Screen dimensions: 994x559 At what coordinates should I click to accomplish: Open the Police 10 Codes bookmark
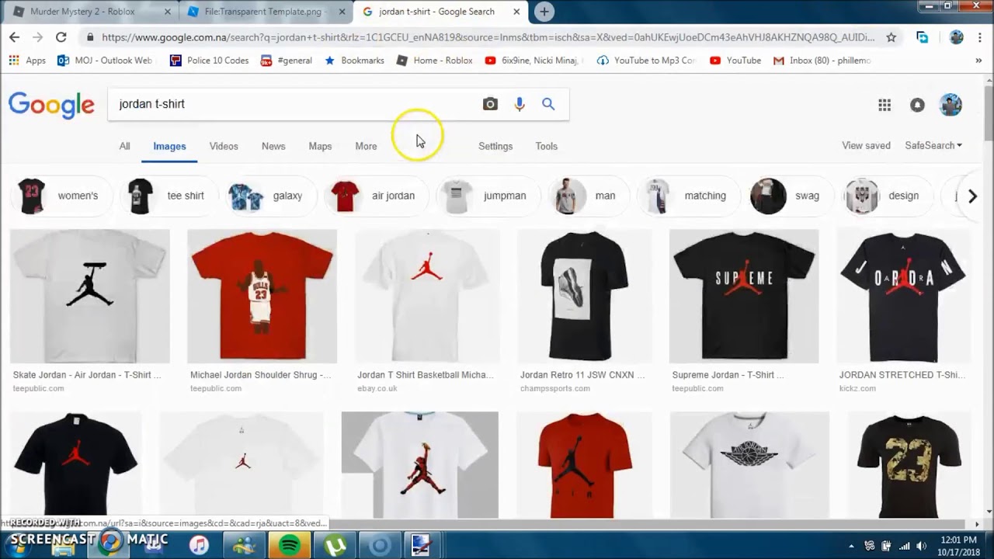209,61
